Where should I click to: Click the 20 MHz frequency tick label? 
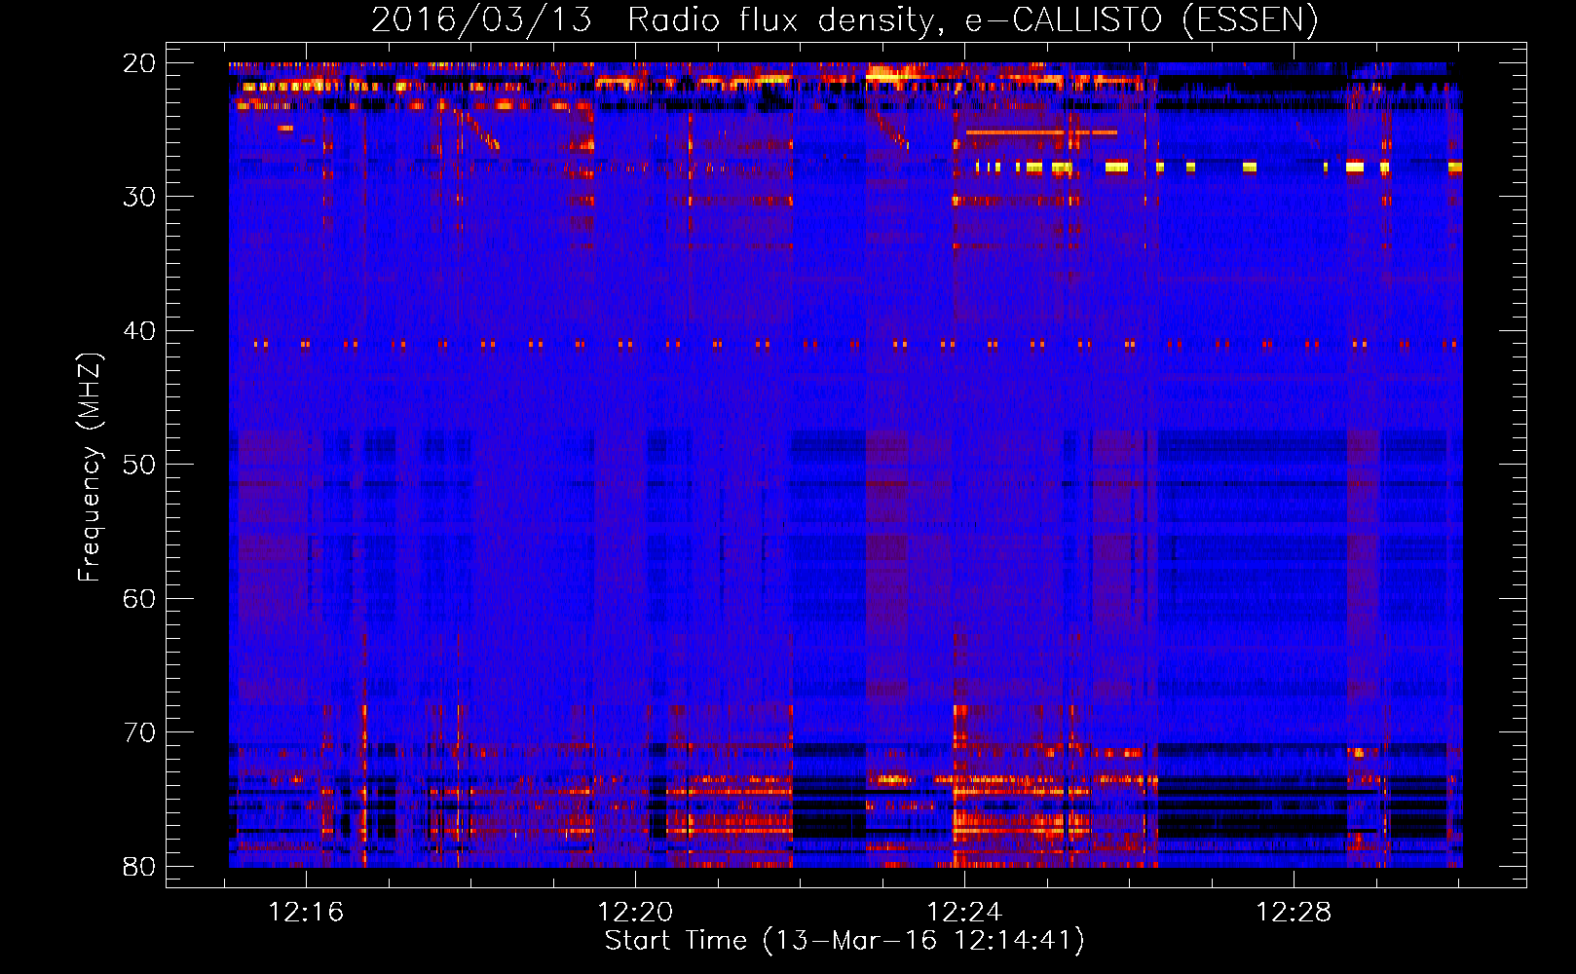(138, 63)
